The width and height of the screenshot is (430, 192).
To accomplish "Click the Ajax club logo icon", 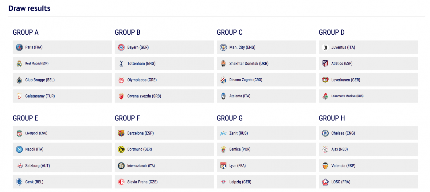I will click(x=325, y=150).
